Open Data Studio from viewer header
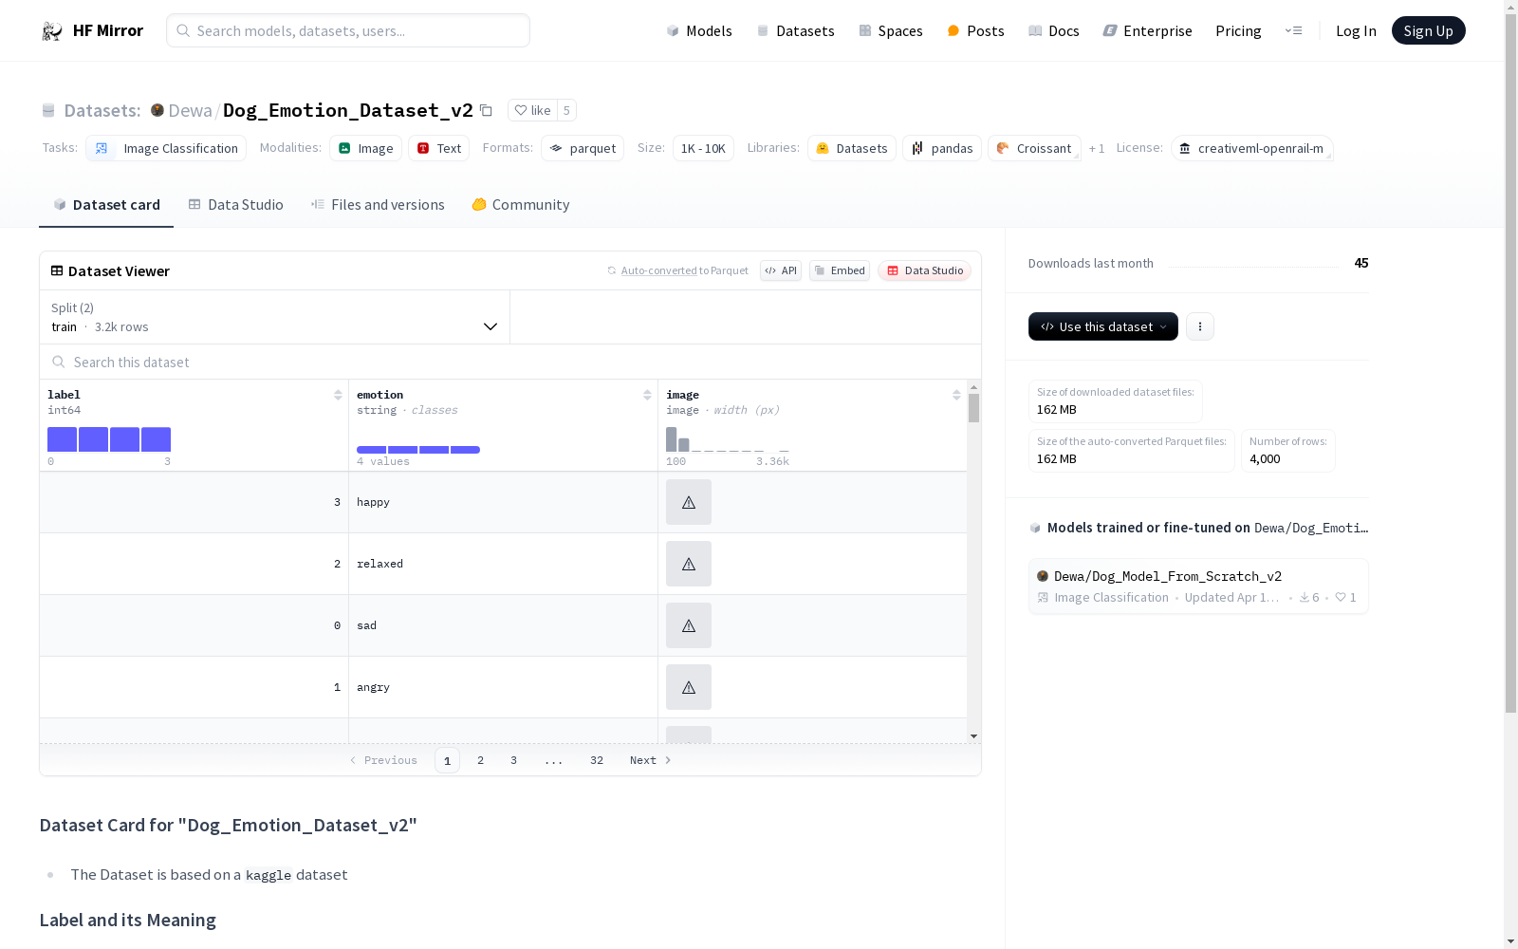1518x949 pixels. click(x=924, y=270)
